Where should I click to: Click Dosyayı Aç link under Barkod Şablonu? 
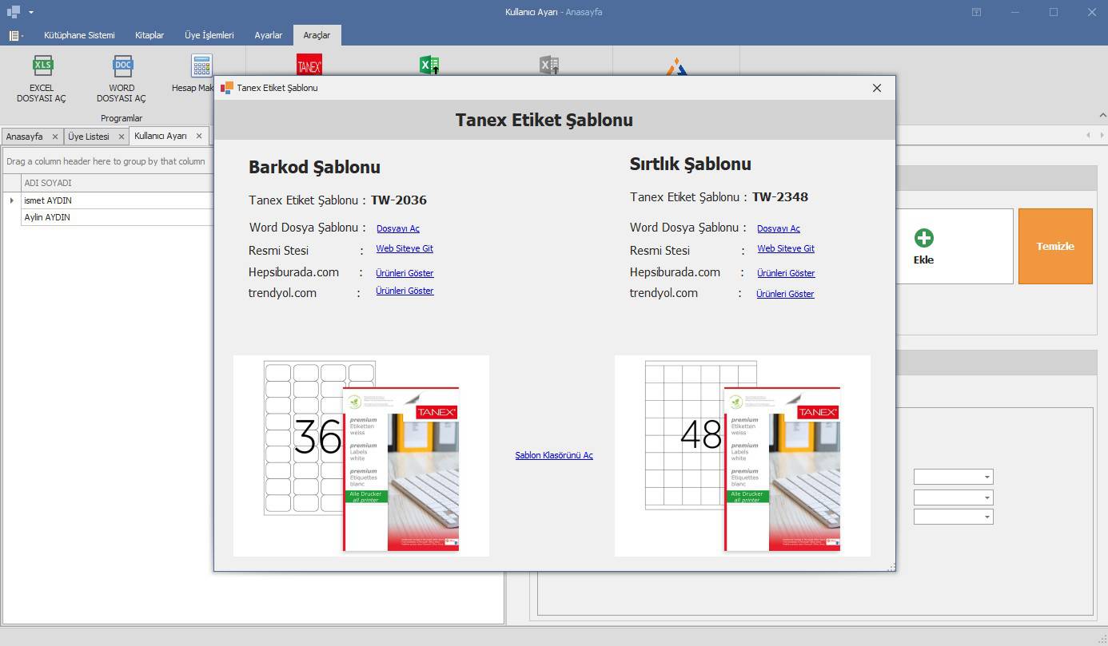(x=397, y=228)
